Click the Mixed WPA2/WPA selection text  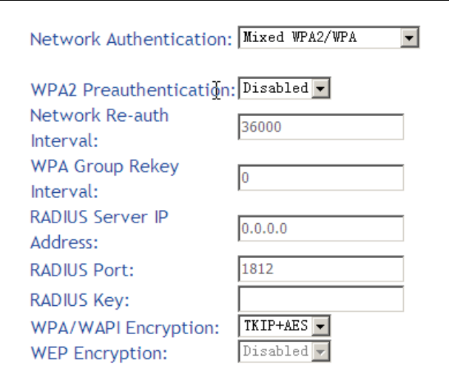(300, 37)
